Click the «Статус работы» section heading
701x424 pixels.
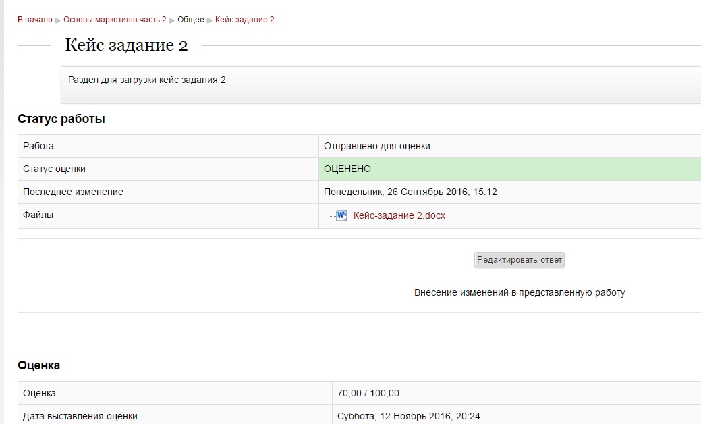click(61, 119)
